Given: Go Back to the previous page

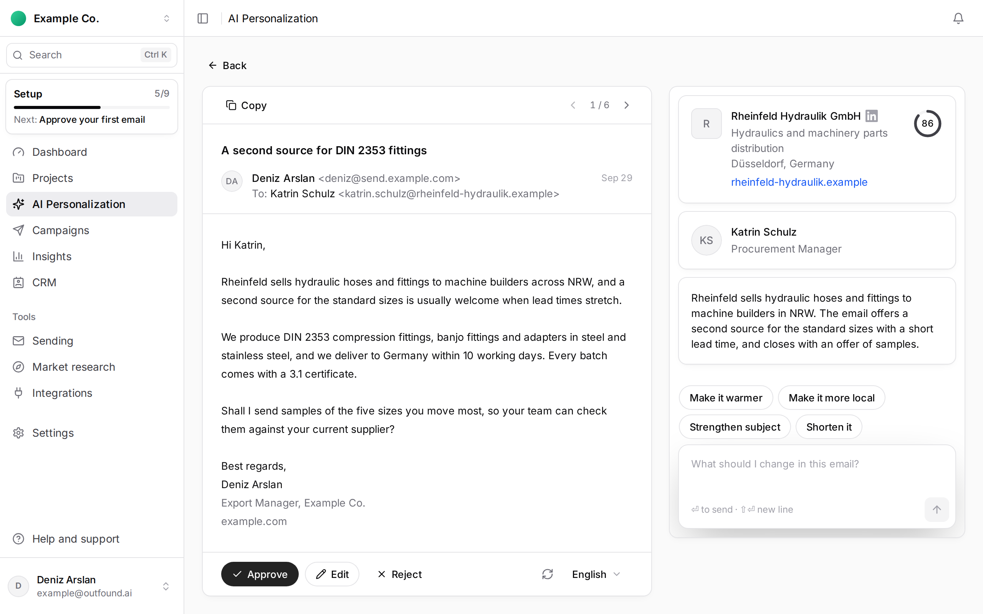Looking at the screenshot, I should click(227, 65).
